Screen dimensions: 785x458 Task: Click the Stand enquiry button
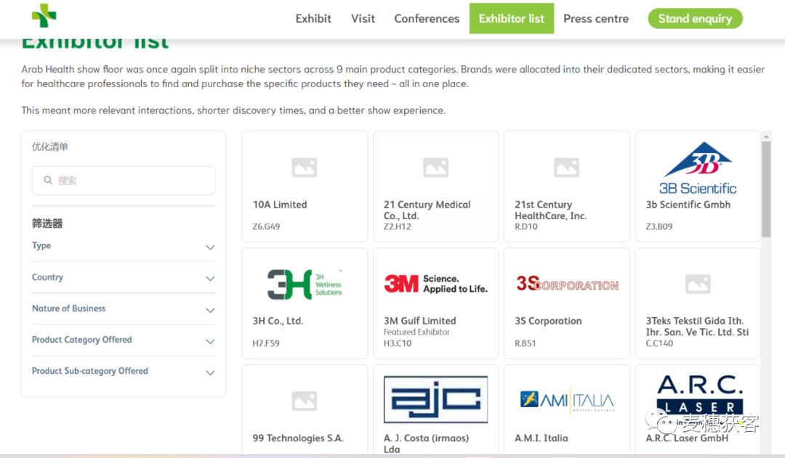pos(695,18)
